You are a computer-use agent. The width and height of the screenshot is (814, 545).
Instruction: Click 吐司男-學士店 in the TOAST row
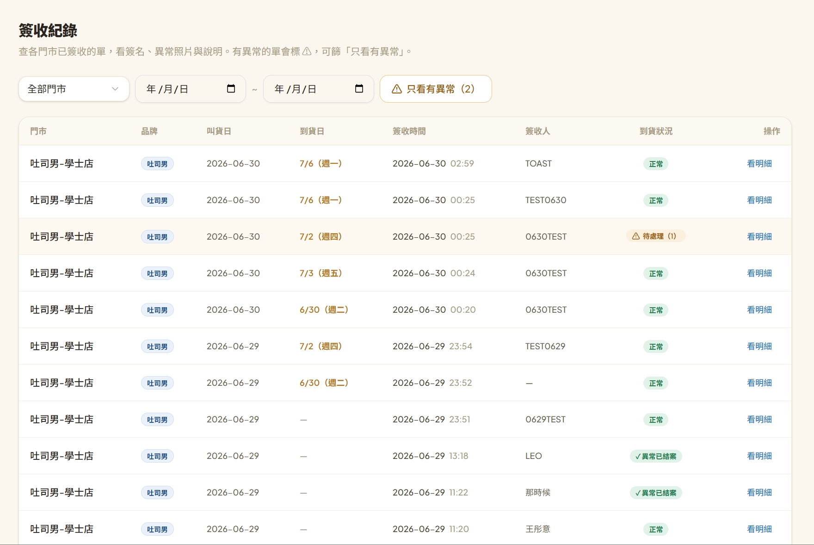coord(62,163)
